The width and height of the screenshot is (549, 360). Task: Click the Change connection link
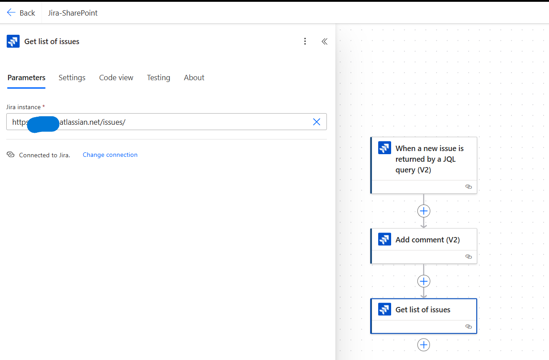click(110, 155)
